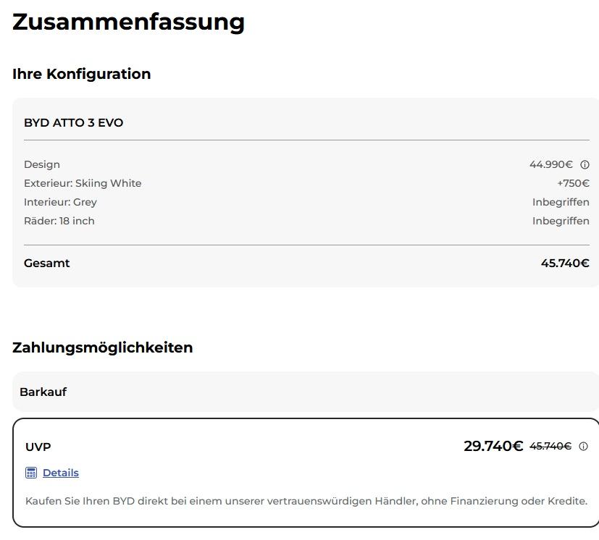The width and height of the screenshot is (599, 540).
Task: Click the Interieur: Grey entry
Action: point(60,202)
